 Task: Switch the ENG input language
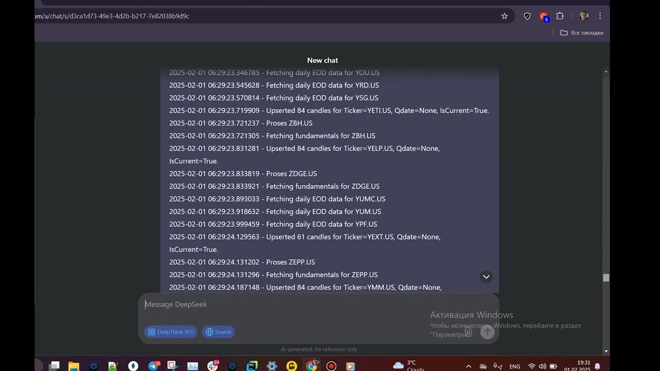515,367
